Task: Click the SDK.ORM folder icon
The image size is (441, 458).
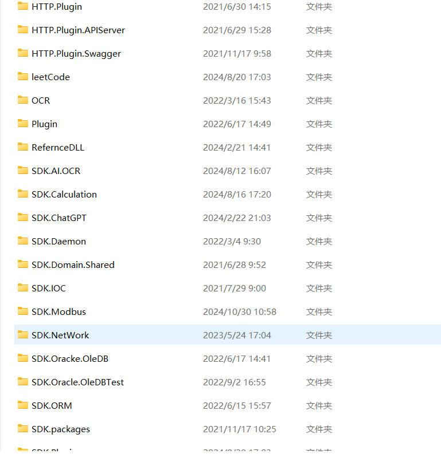Action: (x=23, y=405)
